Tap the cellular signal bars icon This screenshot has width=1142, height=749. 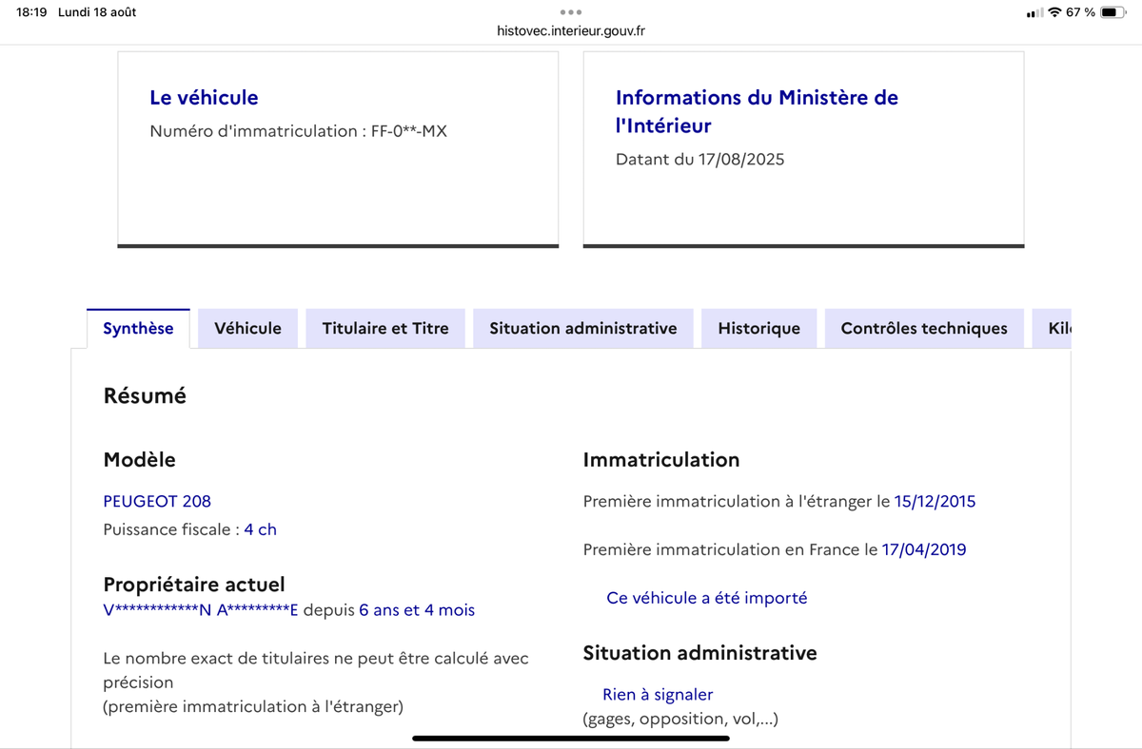pos(1034,13)
